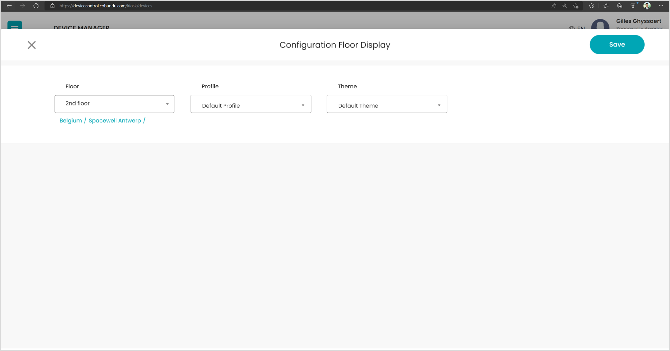The image size is (670, 351).
Task: Open the browser zoom magnifier icon
Action: 565,6
